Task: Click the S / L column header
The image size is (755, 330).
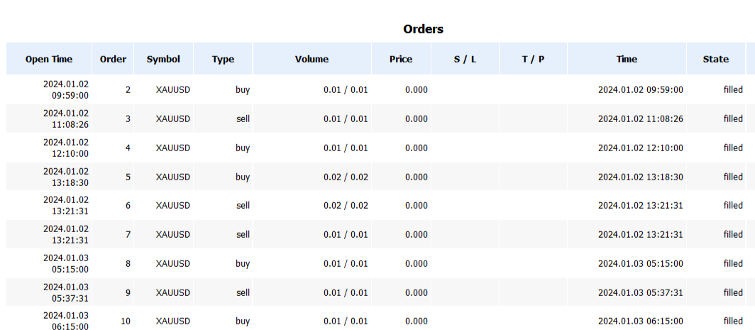Action: coord(465,59)
